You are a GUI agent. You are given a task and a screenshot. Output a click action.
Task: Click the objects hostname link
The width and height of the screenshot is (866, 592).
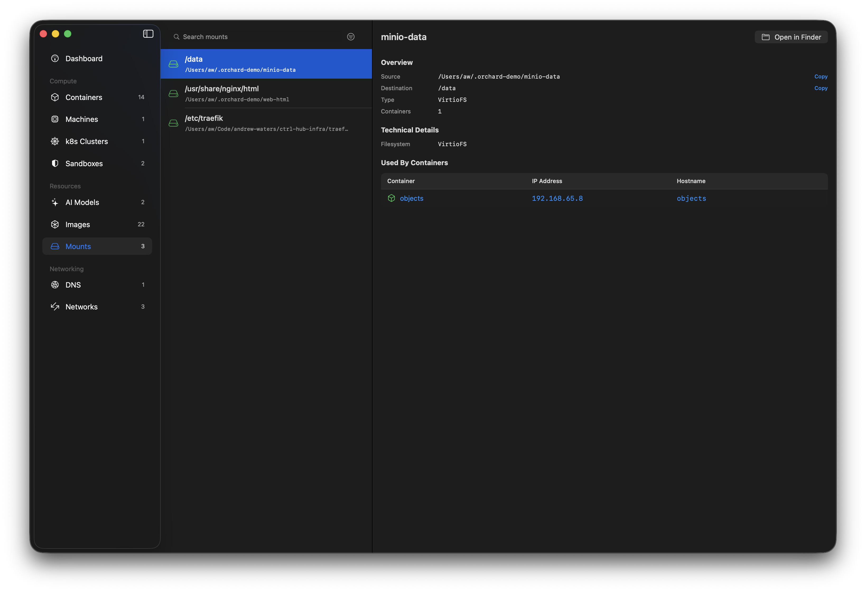pos(691,198)
